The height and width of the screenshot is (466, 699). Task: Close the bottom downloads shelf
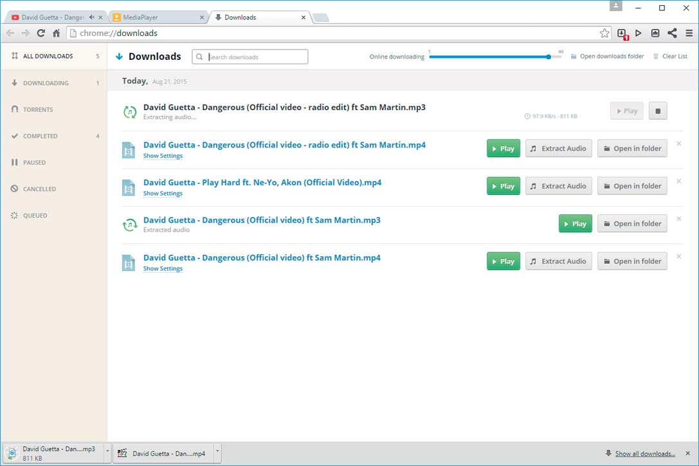point(688,454)
